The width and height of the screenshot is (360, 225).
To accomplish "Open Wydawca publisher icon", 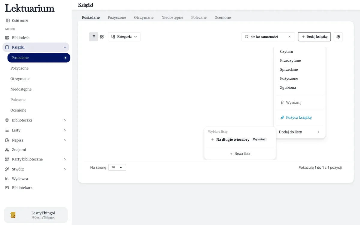I will 7,179.
